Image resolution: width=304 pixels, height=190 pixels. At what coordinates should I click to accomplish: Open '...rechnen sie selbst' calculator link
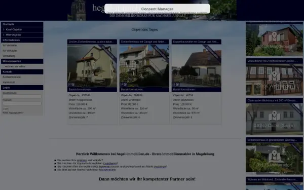pos(14,66)
